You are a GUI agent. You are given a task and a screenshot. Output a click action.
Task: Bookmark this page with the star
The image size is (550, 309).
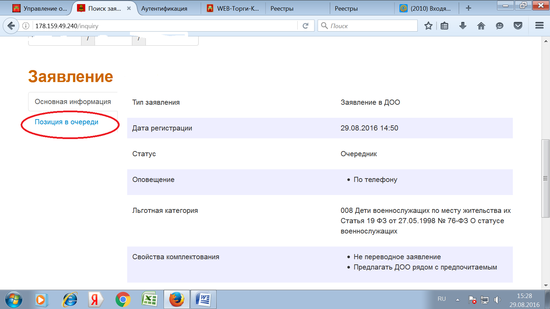428,26
